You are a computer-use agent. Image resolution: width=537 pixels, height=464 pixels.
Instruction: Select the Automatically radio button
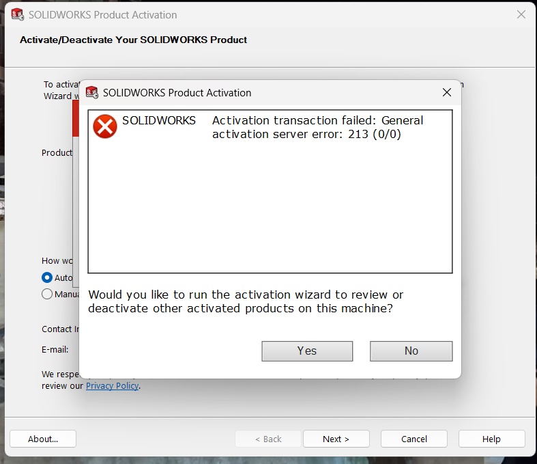47,277
